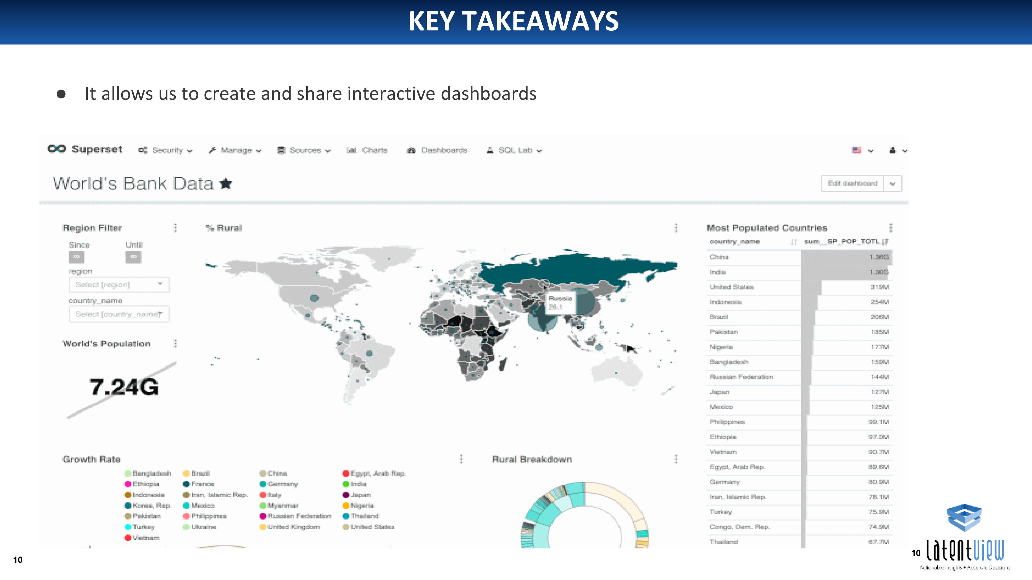Image resolution: width=1032 pixels, height=580 pixels.
Task: Toggle United Kingdom legend series
Action: (x=290, y=527)
